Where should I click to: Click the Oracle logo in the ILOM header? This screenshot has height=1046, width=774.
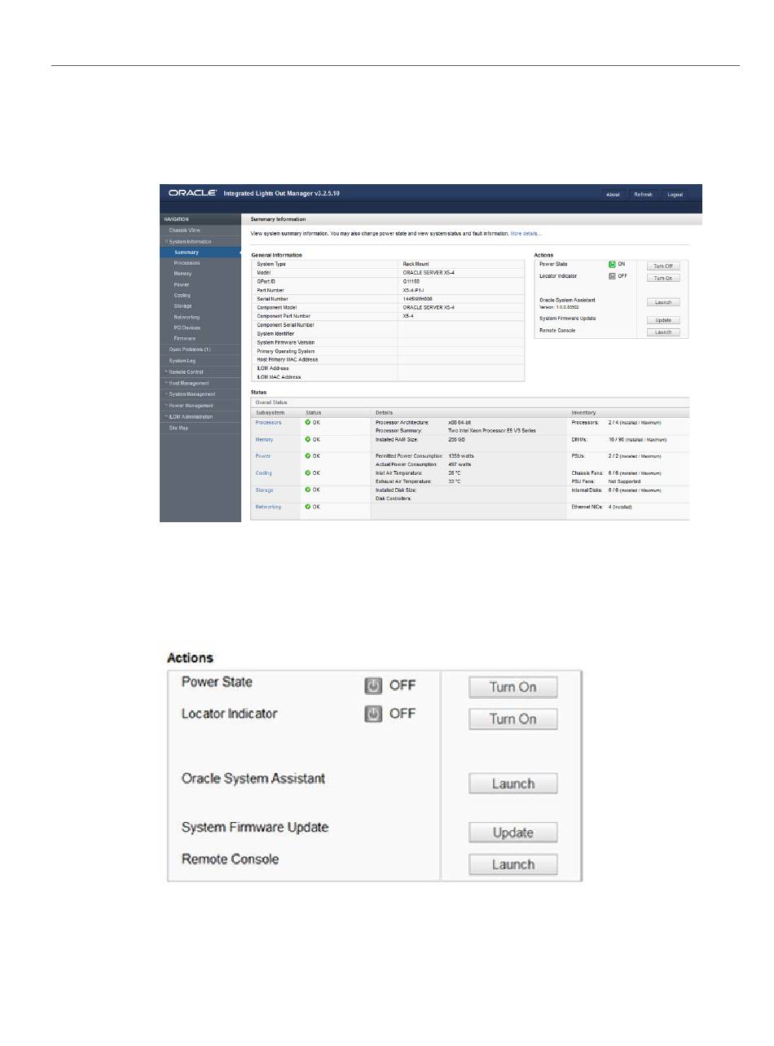[191, 194]
